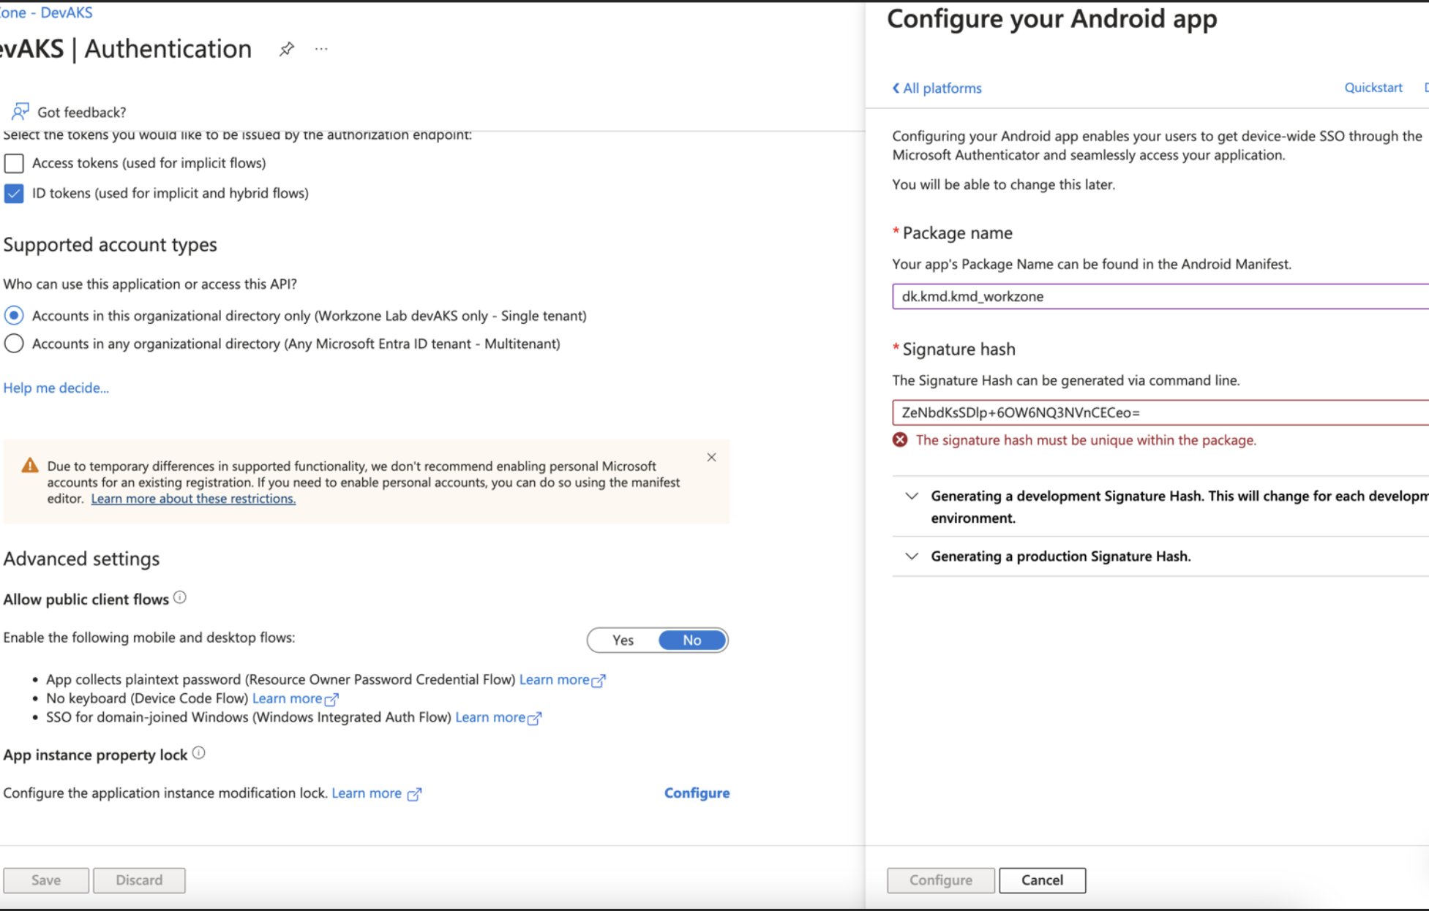This screenshot has width=1429, height=911.
Task: Open the ellipsis more options menu
Action: pos(321,49)
